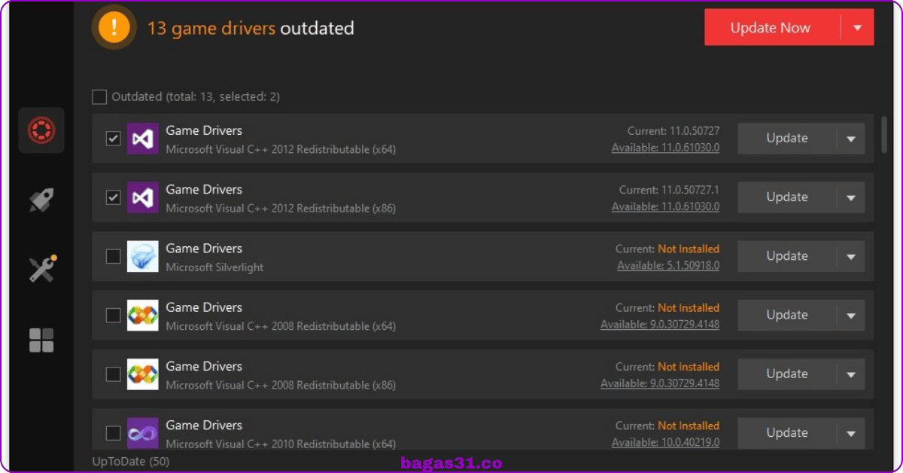The image size is (903, 473).
Task: Update Visual C++ 2012 Redistributable (x86)
Action: (787, 197)
